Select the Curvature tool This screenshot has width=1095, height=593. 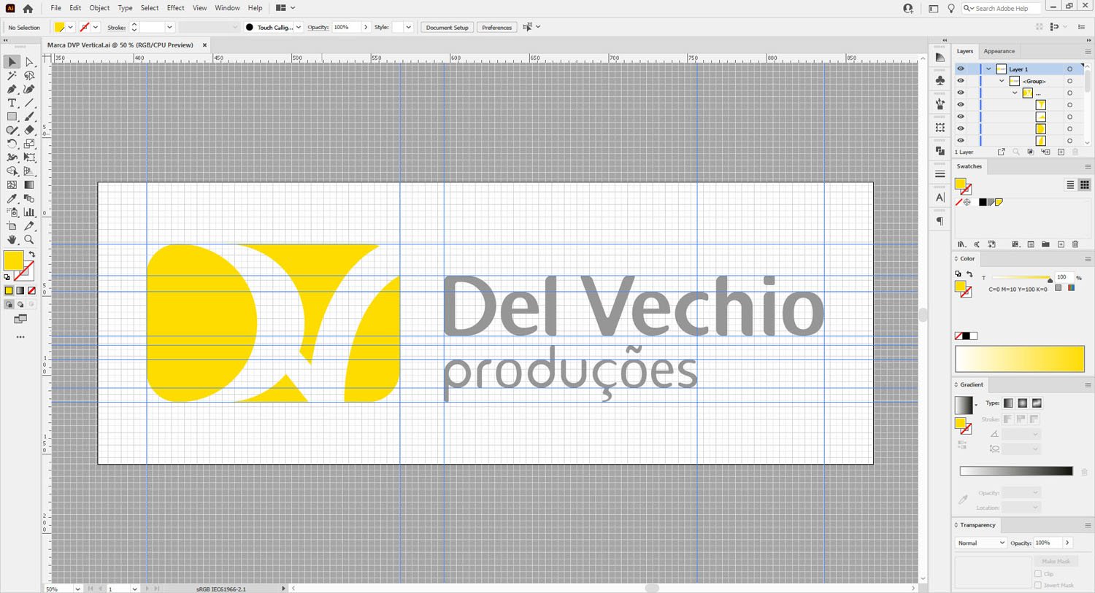coord(29,89)
